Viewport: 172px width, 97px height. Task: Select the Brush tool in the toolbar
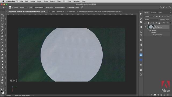[x=2, y=46]
